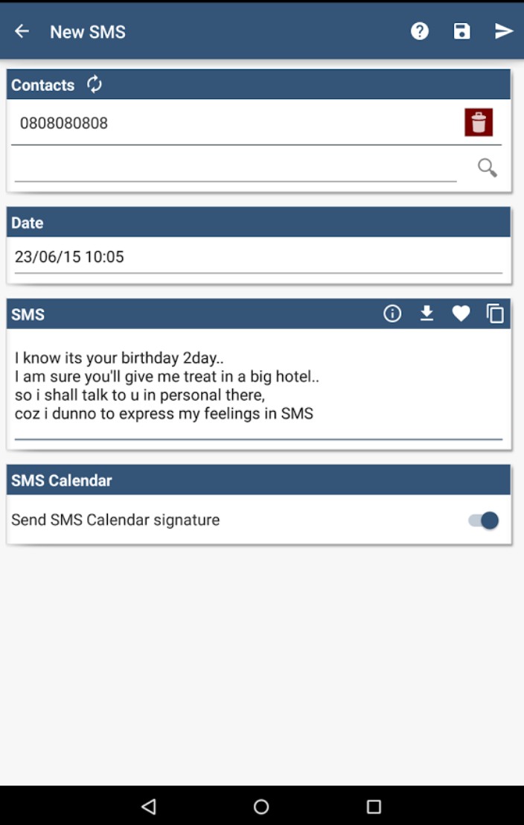524x825 pixels.
Task: Edit the date field 23/06/15 10:05
Action: [258, 258]
